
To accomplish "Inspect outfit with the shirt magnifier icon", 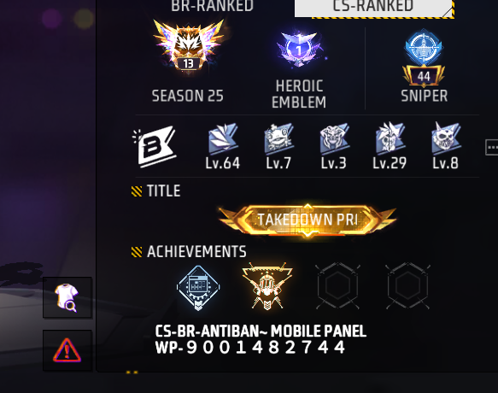I will pyautogui.click(x=67, y=297).
